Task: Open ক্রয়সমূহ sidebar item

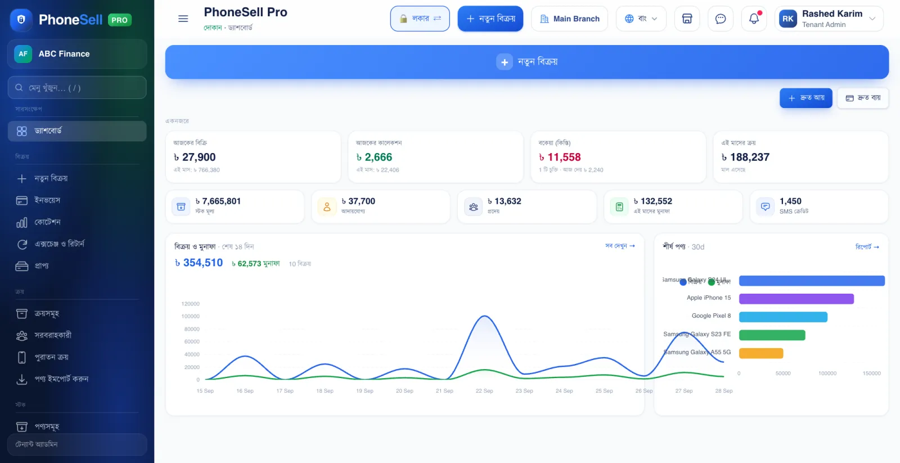Action: [77, 313]
